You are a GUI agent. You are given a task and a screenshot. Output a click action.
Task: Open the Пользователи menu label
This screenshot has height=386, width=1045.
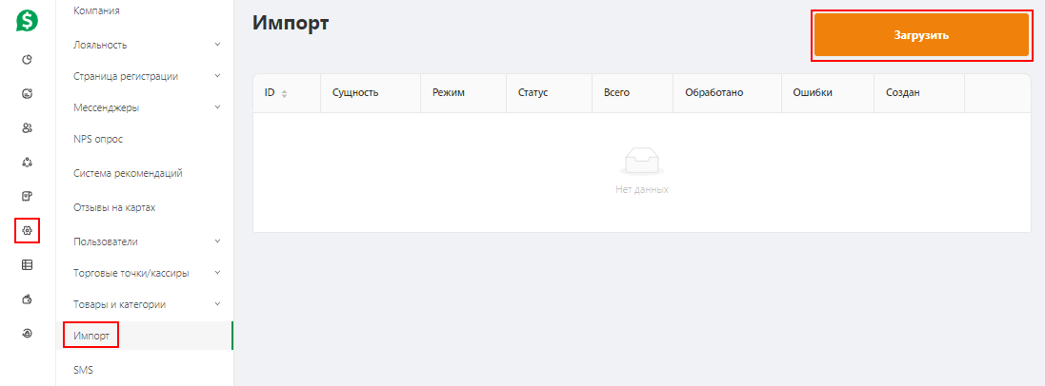pos(106,241)
